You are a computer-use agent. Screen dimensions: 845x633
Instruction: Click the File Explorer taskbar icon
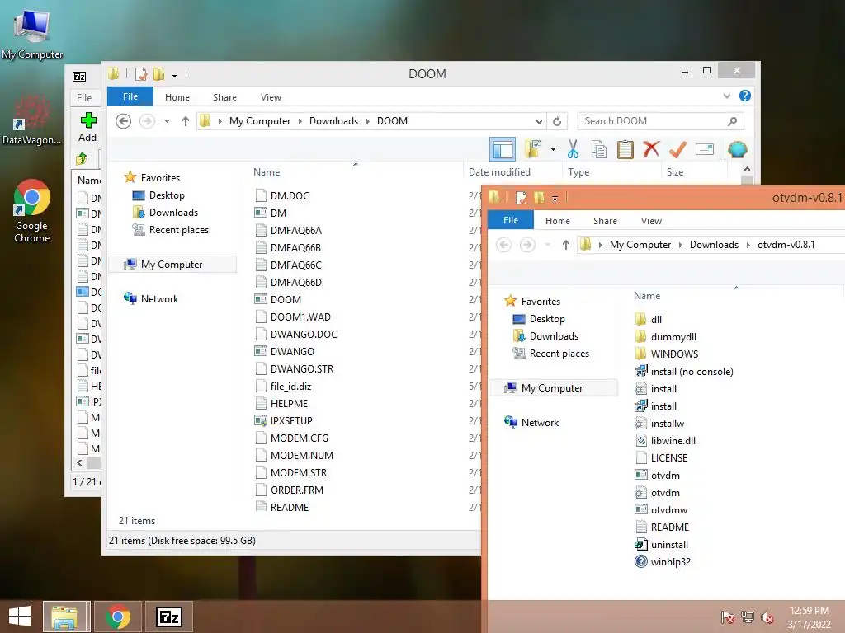click(64, 617)
